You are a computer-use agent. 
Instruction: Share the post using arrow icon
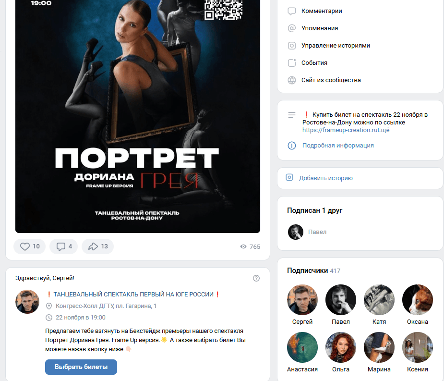tap(93, 246)
